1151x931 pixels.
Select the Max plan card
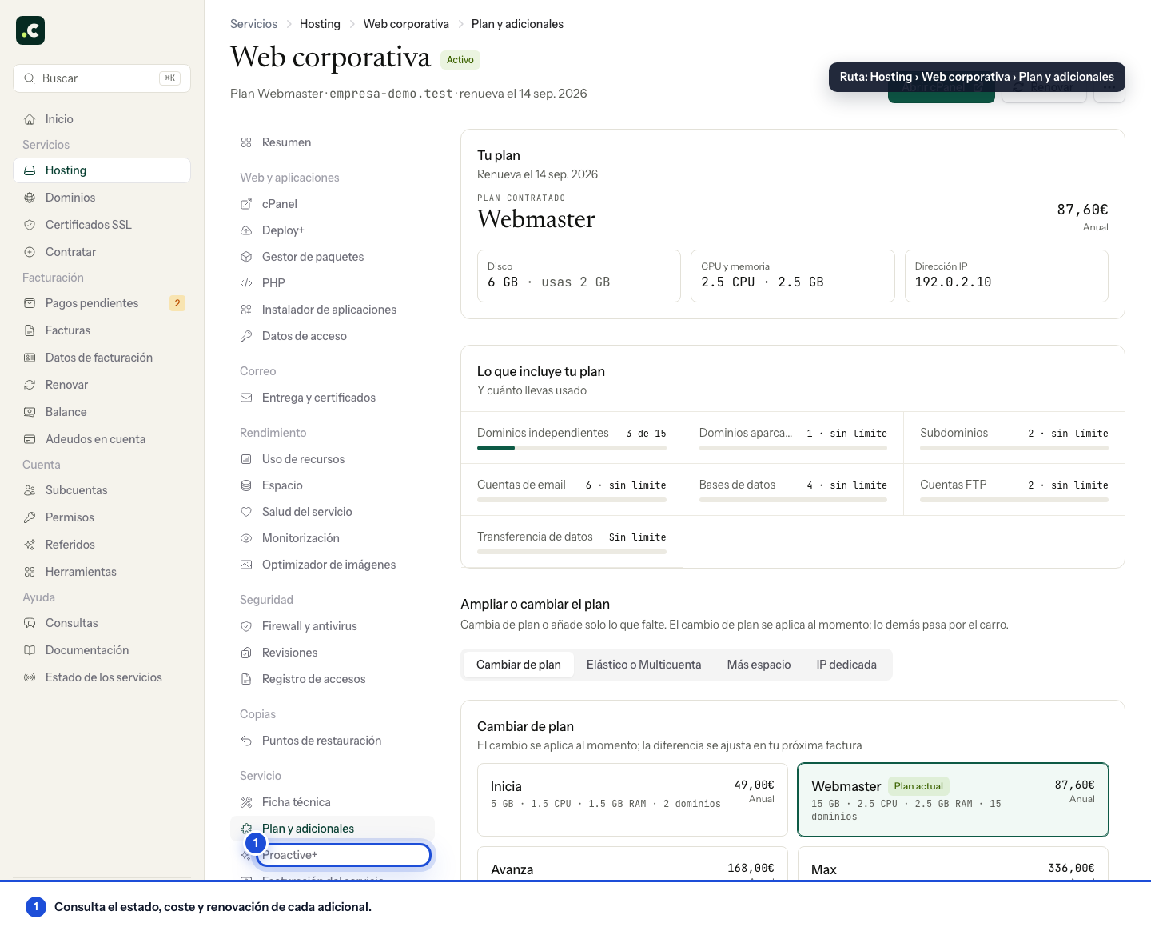tap(954, 864)
